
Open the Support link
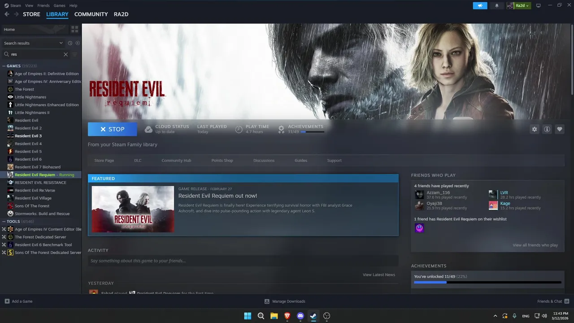(334, 161)
